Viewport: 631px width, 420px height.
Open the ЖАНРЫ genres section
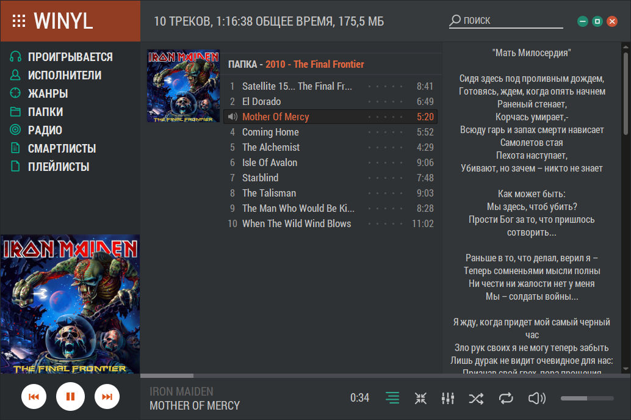[48, 93]
